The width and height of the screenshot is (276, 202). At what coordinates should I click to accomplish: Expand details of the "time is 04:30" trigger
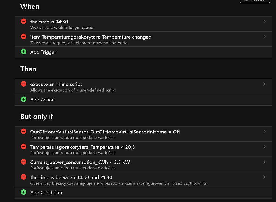[x=264, y=21]
